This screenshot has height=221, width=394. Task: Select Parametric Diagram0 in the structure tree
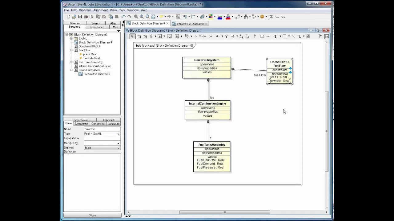click(97, 74)
